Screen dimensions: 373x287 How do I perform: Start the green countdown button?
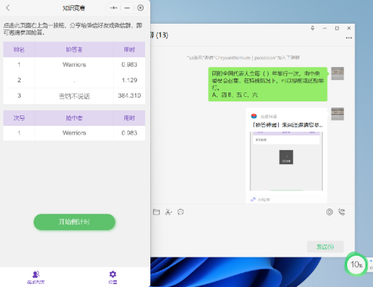click(x=74, y=222)
